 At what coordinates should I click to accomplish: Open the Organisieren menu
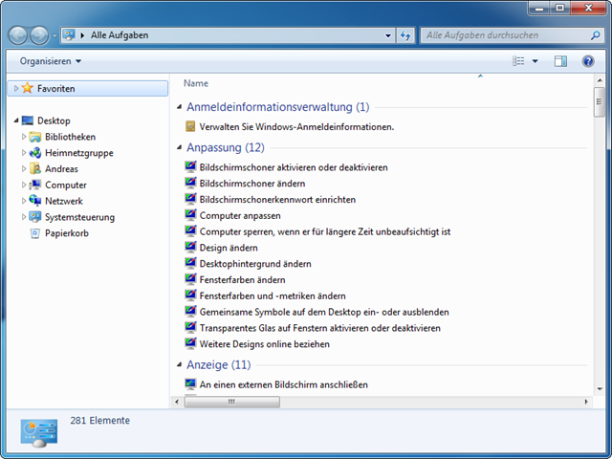51,61
